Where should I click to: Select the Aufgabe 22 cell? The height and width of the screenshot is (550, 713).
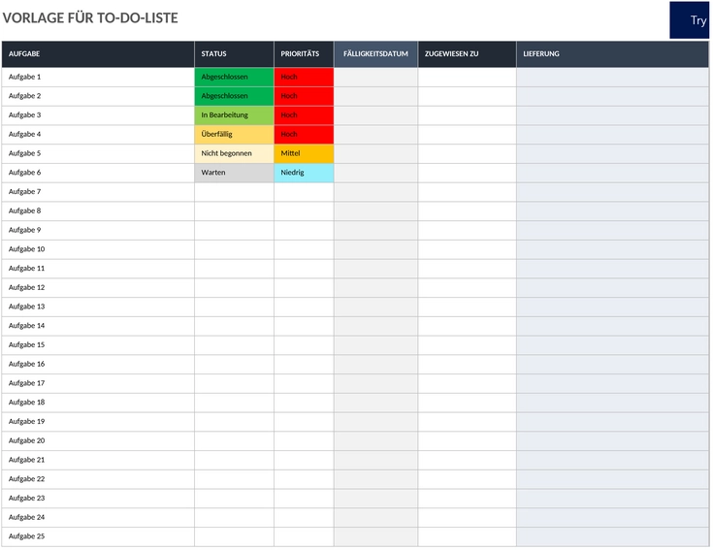pyautogui.click(x=98, y=479)
